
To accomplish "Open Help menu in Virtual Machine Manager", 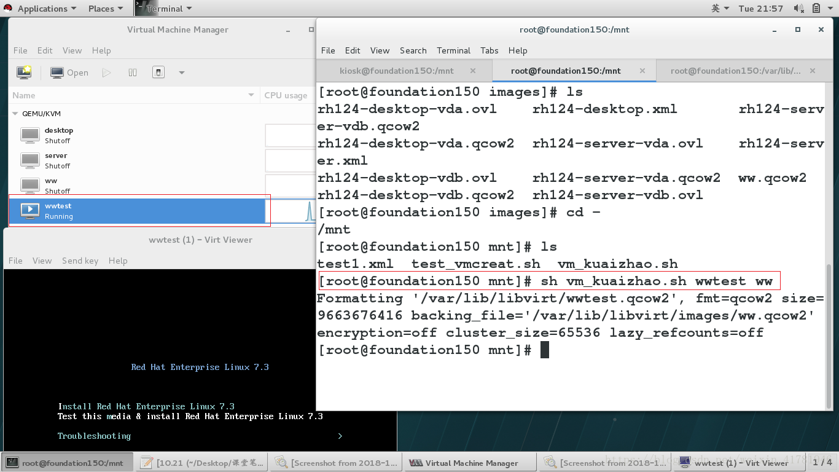I will (101, 50).
